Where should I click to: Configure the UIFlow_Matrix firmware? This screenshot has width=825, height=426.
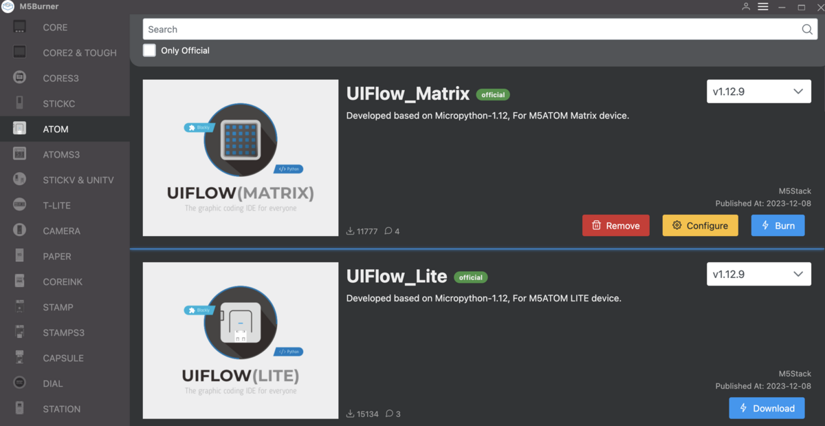pos(700,225)
